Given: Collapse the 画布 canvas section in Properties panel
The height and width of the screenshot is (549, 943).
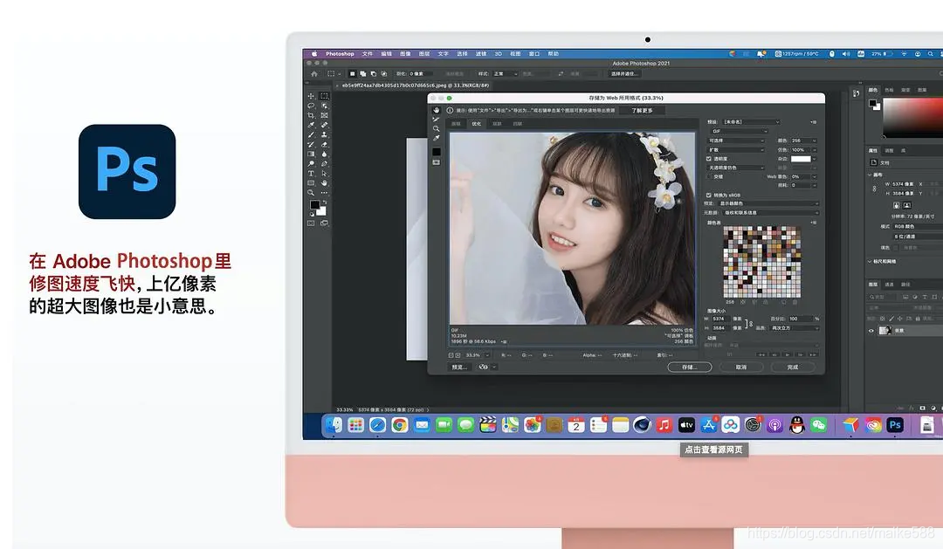Looking at the screenshot, I should 870,175.
